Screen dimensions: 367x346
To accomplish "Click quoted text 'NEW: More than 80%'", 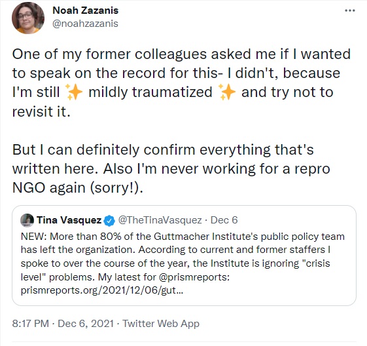I will point(183,263).
